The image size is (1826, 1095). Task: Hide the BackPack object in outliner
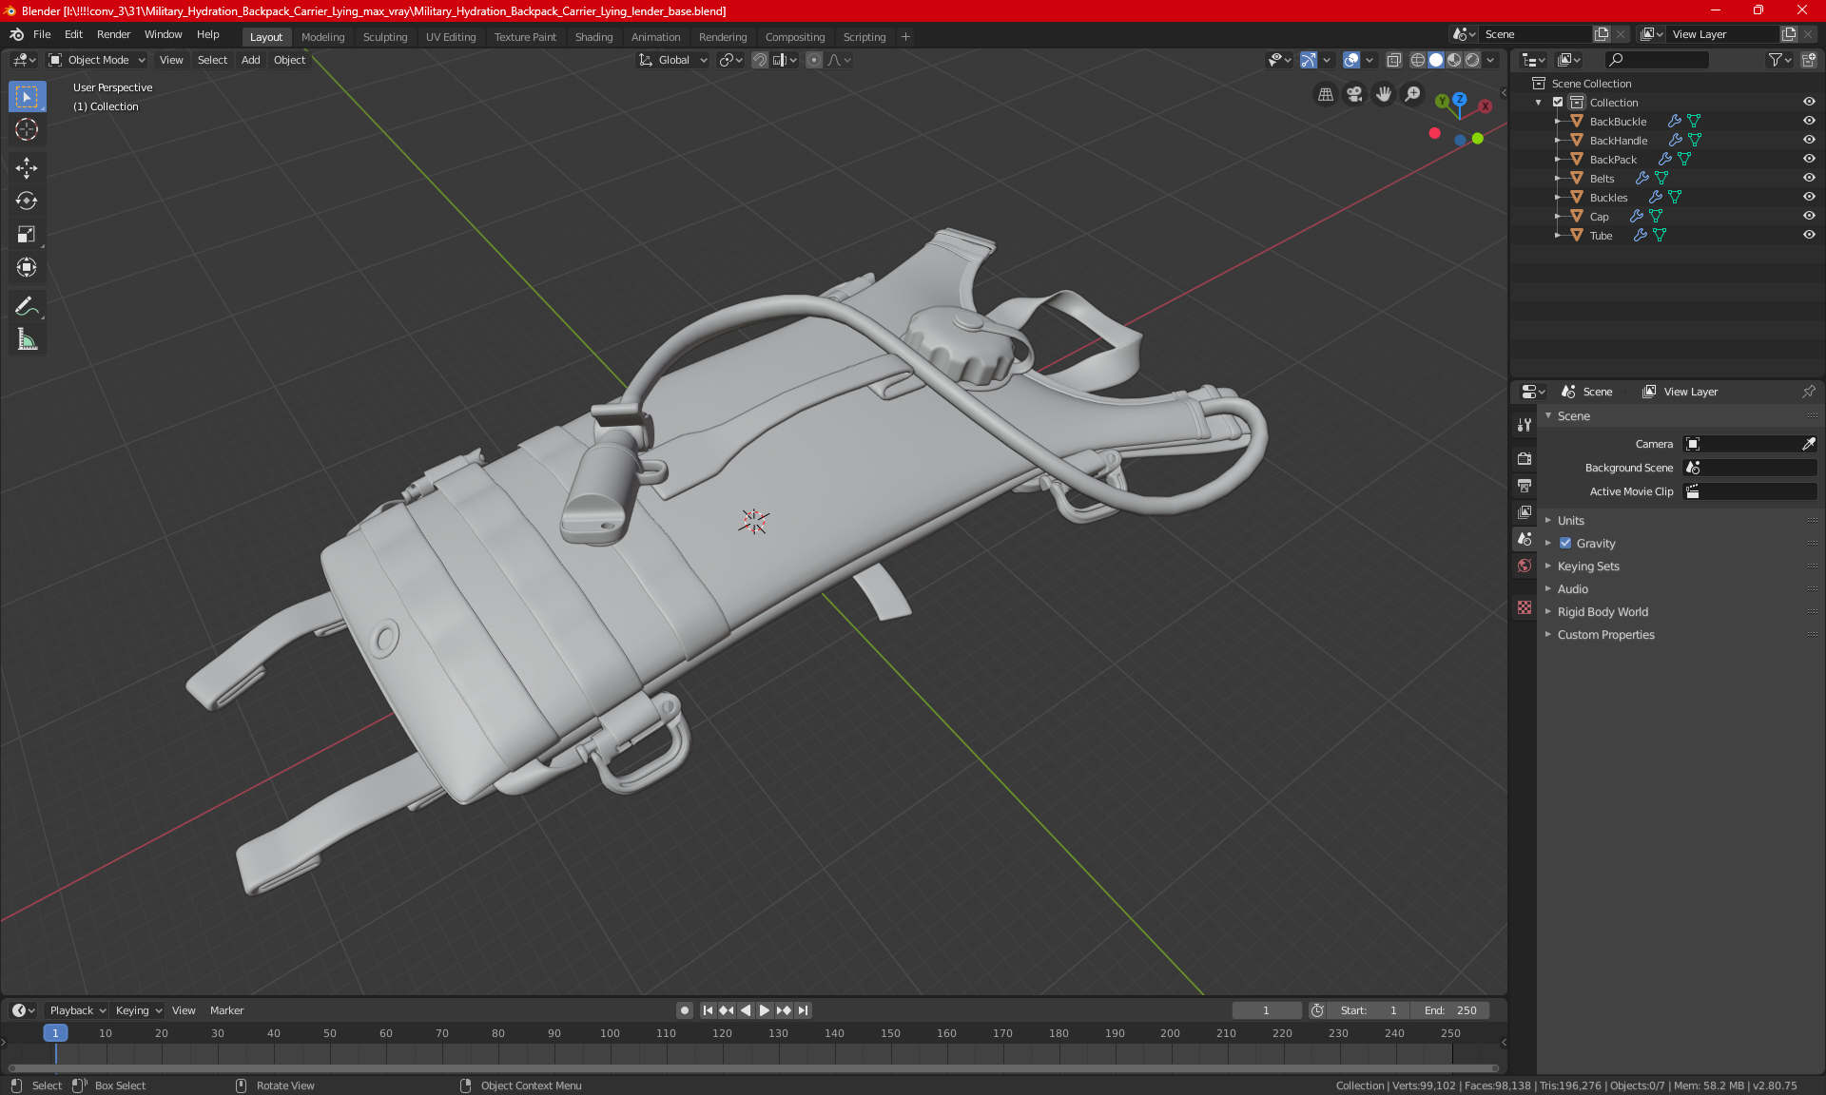tap(1809, 159)
